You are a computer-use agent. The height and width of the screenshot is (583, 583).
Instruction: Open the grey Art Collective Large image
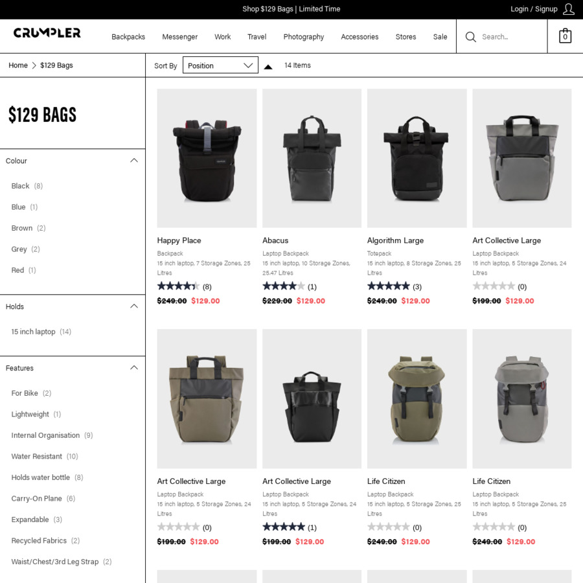tap(522, 158)
